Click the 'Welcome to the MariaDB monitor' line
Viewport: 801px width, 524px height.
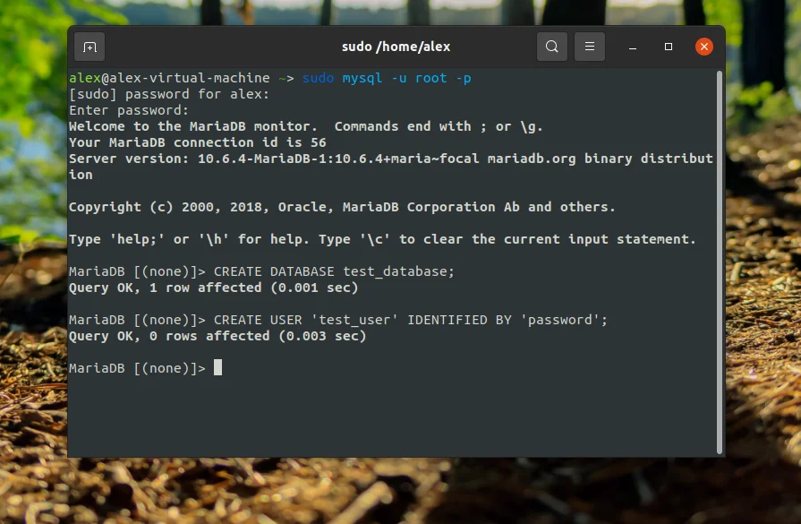coord(306,126)
